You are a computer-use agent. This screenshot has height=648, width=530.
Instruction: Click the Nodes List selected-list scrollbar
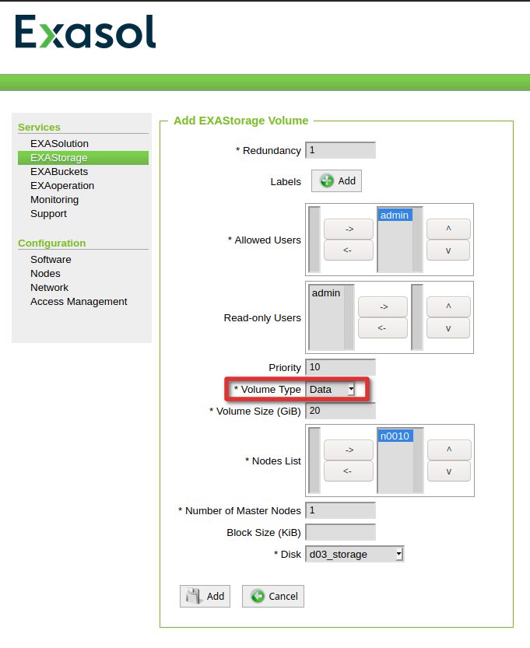(x=419, y=461)
